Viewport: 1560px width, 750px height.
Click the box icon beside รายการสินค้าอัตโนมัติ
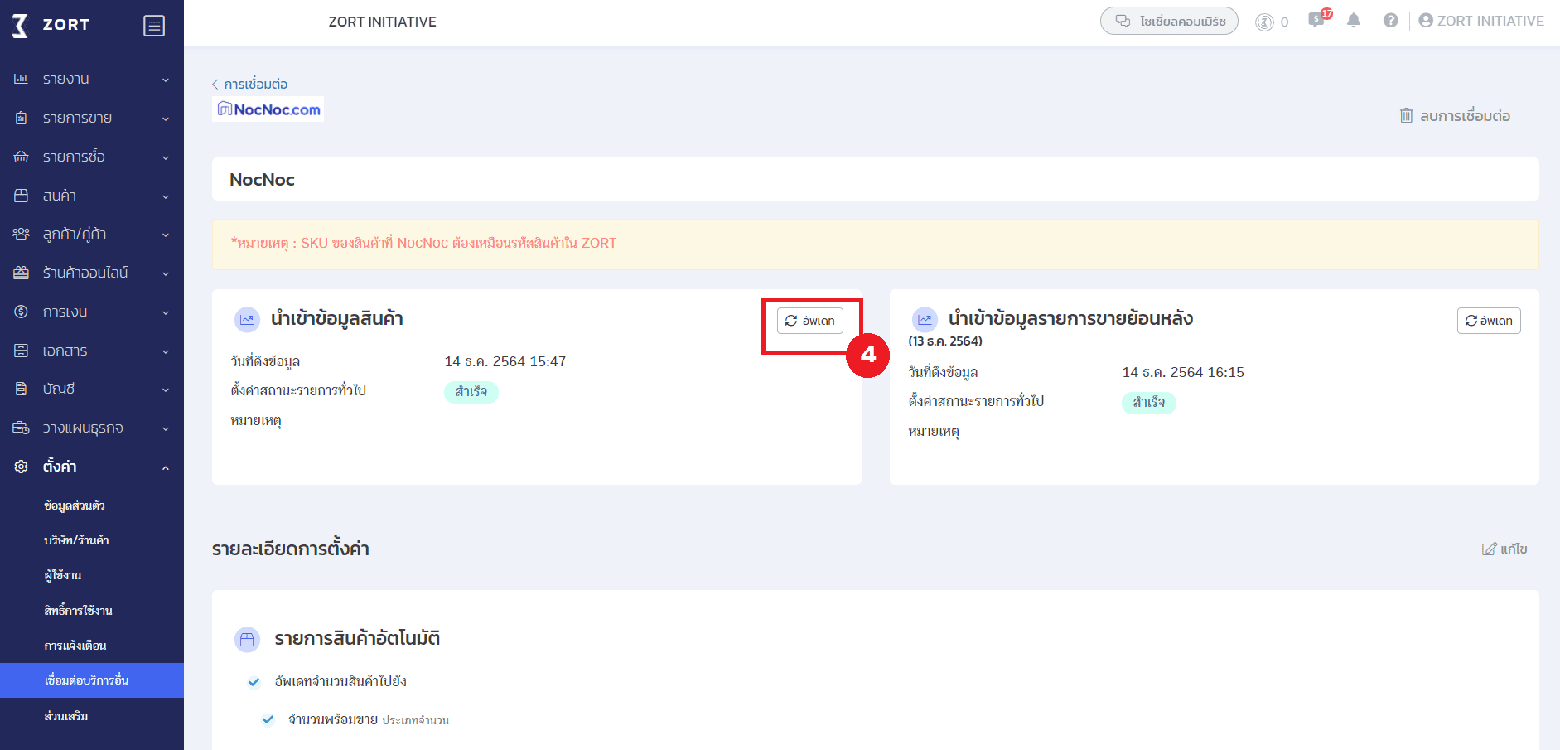click(247, 639)
